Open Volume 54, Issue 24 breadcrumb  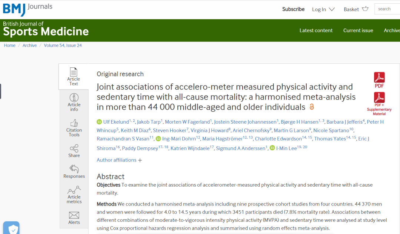tap(63, 46)
